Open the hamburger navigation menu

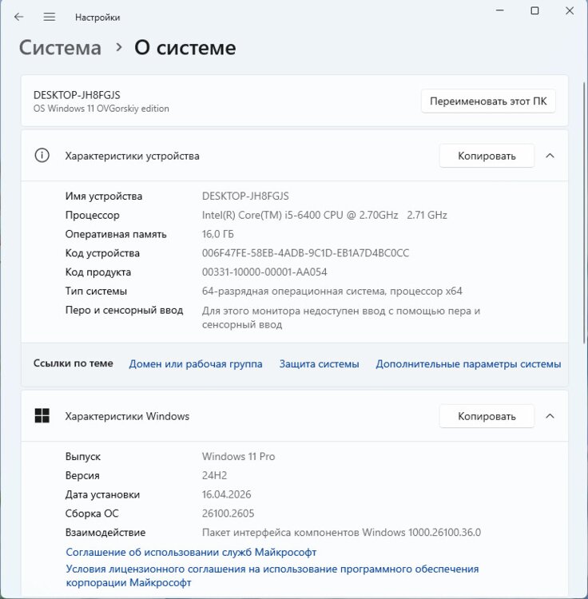(x=50, y=17)
